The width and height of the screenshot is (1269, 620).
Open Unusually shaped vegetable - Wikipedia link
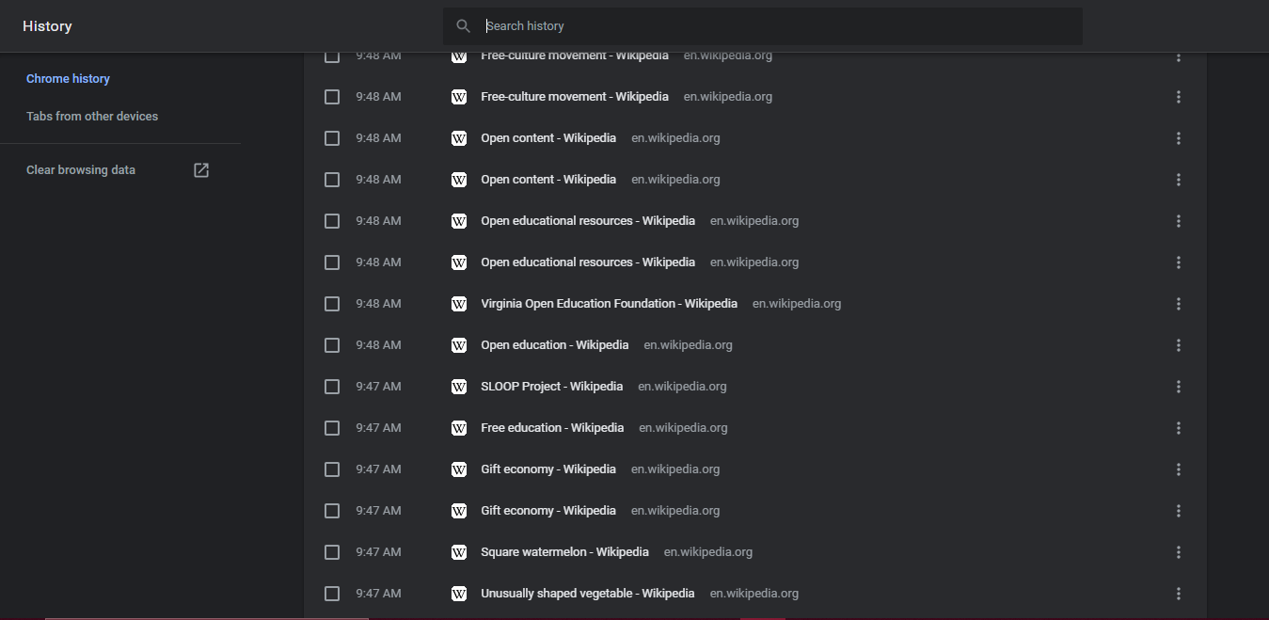(x=588, y=594)
